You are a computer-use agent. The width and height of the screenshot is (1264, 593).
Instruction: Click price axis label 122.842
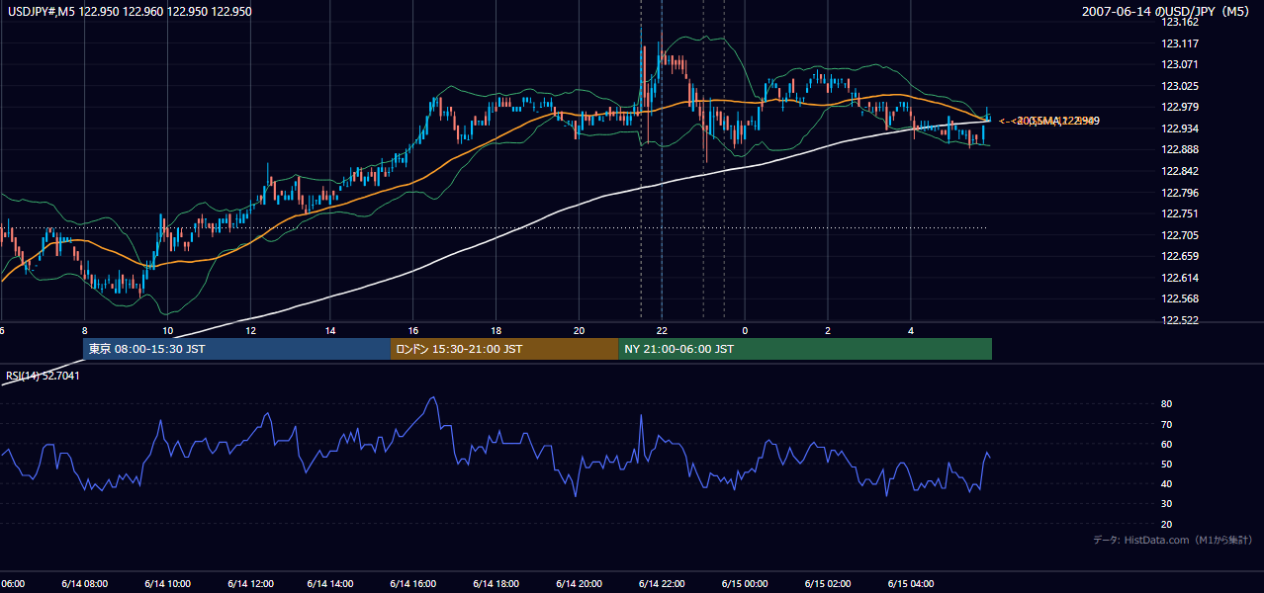click(1180, 171)
